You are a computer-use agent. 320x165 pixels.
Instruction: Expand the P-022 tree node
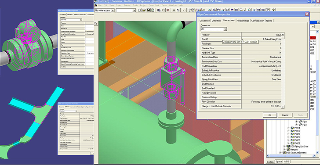point(288,140)
